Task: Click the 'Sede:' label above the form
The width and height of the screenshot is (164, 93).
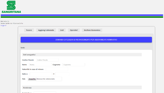Action: click(23, 48)
